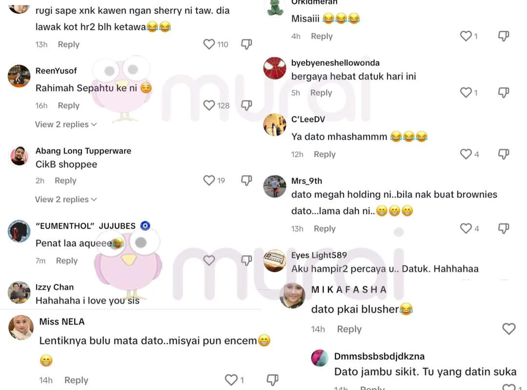The height and width of the screenshot is (390, 527).
Task: Like the C'LeeDV dato mhashammm comment
Action: coord(466,154)
